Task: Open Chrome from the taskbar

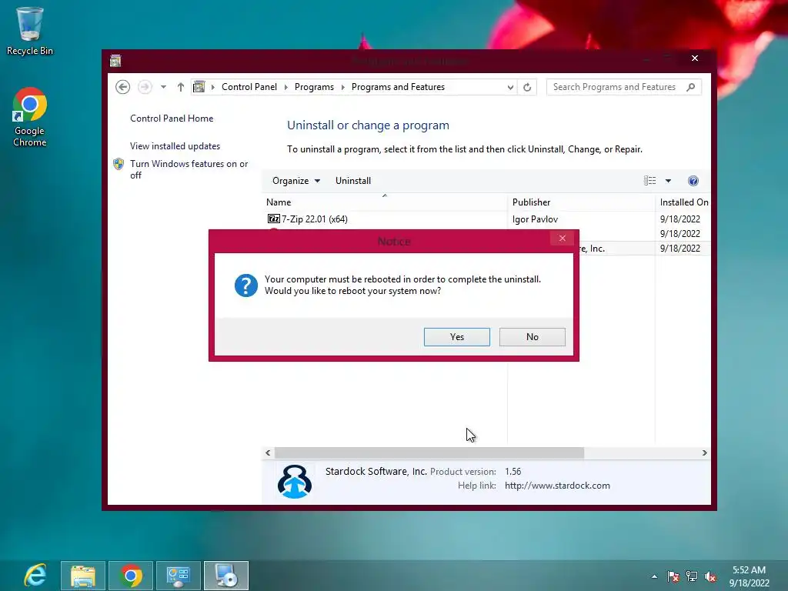Action: [x=131, y=576]
